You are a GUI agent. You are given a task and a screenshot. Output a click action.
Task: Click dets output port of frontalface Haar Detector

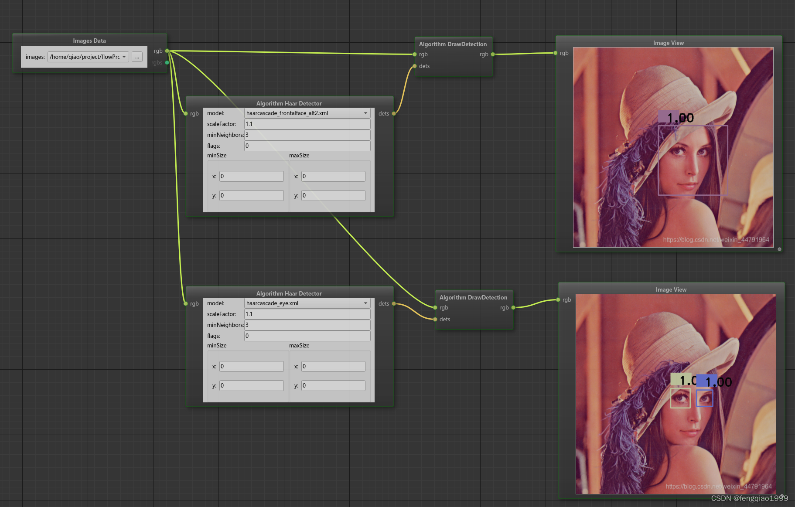(394, 113)
